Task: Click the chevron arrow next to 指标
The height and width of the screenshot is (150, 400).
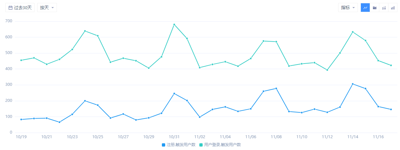Action: [x=354, y=8]
